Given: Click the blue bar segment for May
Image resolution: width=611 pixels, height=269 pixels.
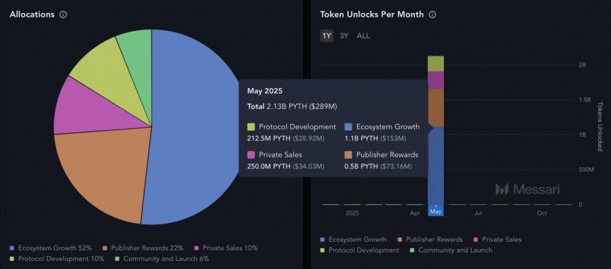Looking at the screenshot, I should 436,165.
